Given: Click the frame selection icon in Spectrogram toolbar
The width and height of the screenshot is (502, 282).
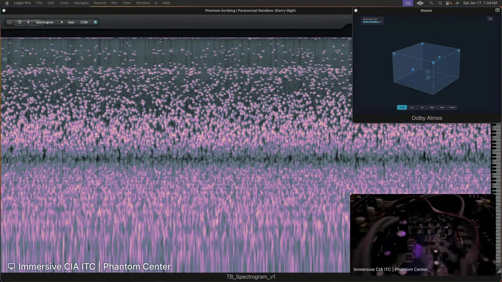Looking at the screenshot, I should coord(20,22).
